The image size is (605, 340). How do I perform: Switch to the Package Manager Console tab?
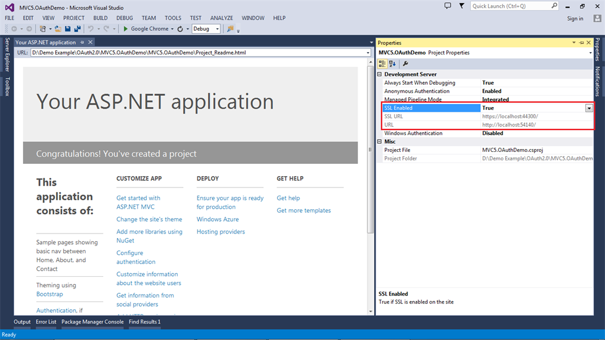pyautogui.click(x=93, y=322)
